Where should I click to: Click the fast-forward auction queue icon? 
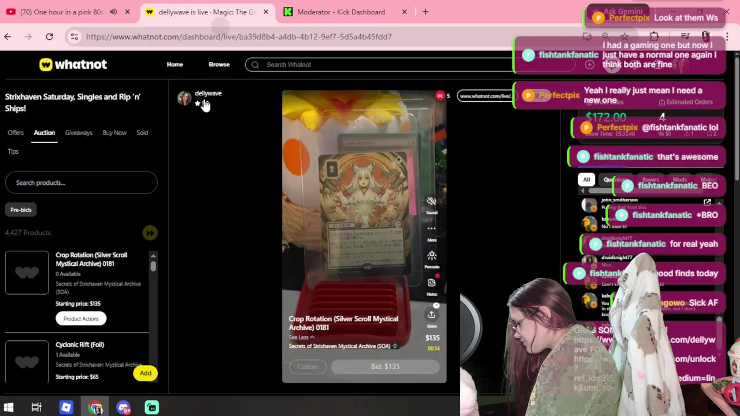pyautogui.click(x=150, y=233)
